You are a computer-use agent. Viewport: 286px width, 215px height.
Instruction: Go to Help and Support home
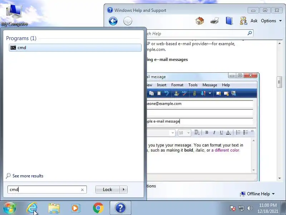click(200, 21)
